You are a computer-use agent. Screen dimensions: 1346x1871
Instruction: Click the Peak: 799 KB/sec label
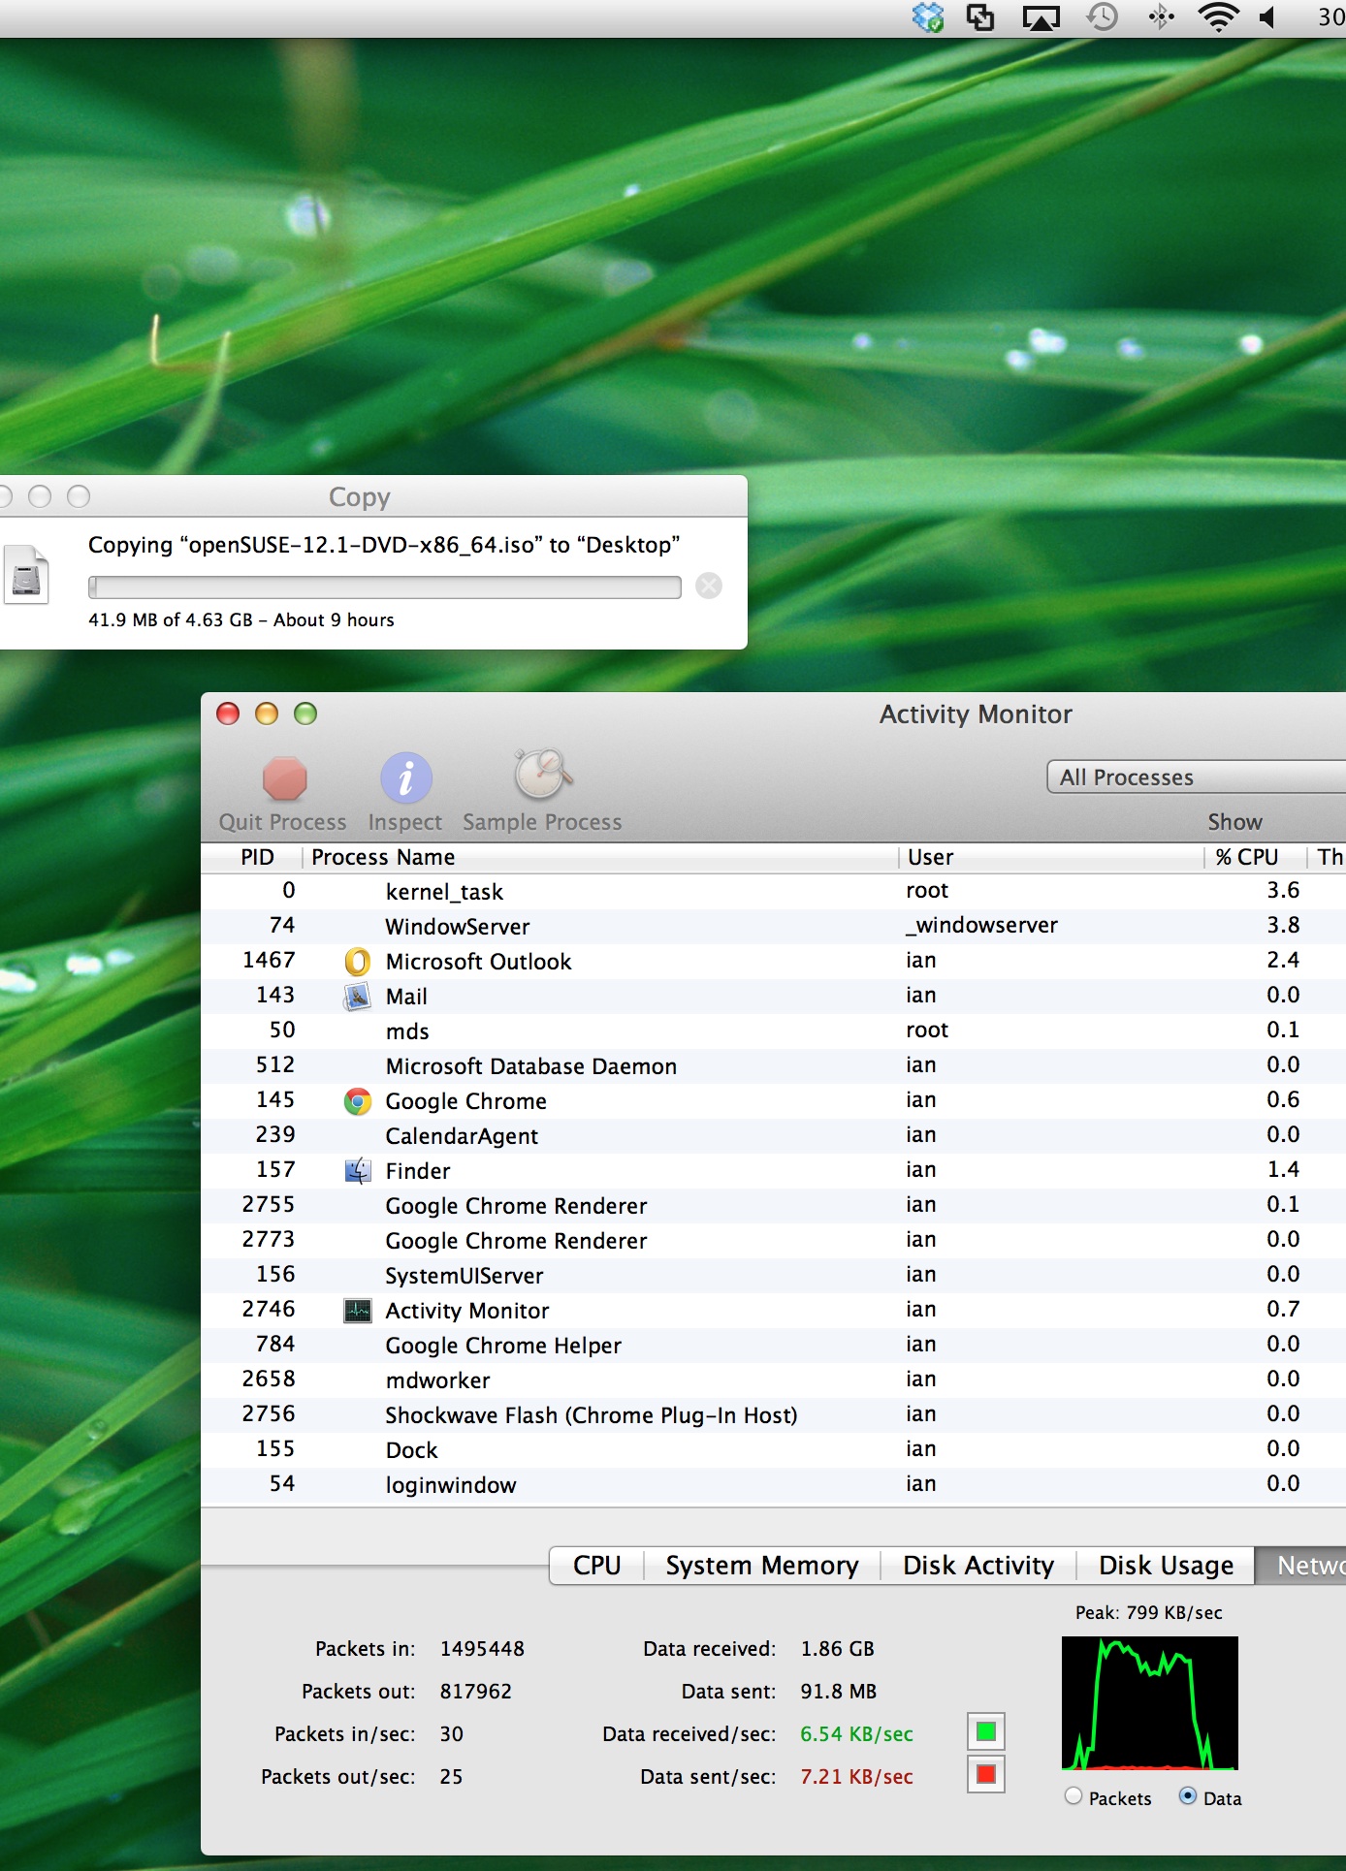pos(1149,1612)
